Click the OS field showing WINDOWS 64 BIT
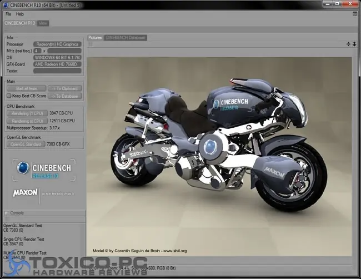 (57, 58)
